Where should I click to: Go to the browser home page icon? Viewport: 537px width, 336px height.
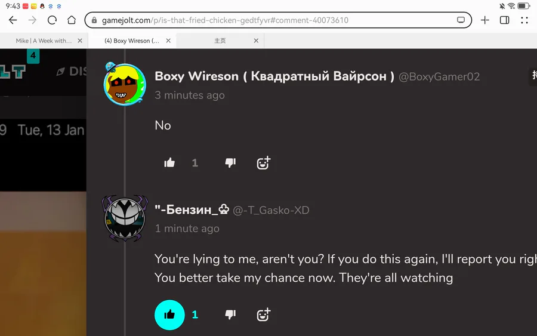coord(72,20)
